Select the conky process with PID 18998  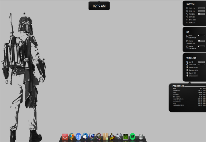tap(189, 92)
